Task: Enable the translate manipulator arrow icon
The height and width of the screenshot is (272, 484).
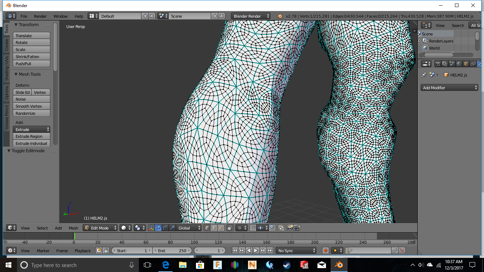Action: [158, 228]
